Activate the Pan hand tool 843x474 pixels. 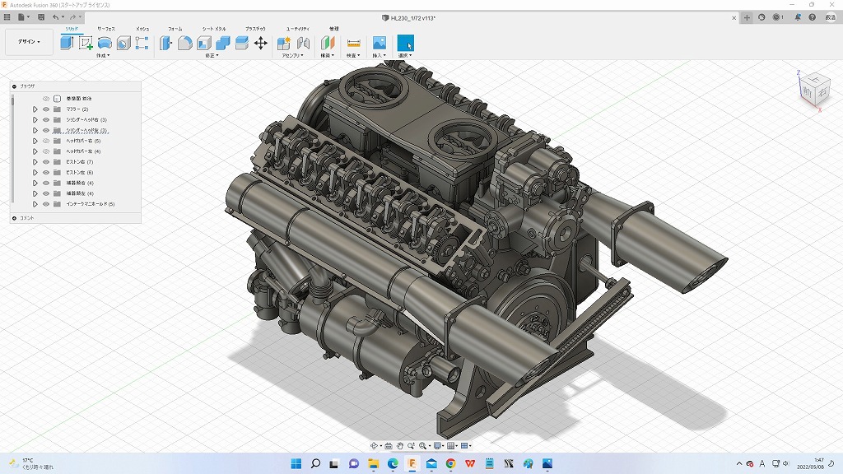400,446
